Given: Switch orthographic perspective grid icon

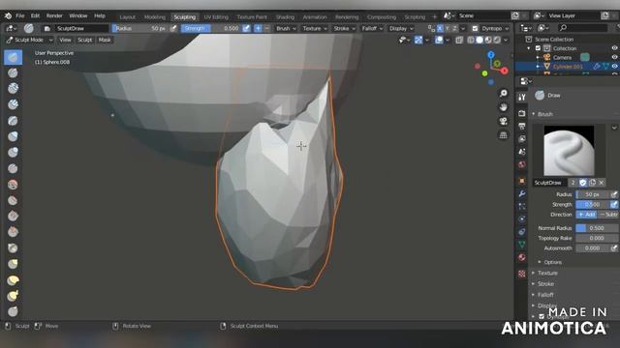Looking at the screenshot, I should click(x=503, y=135).
